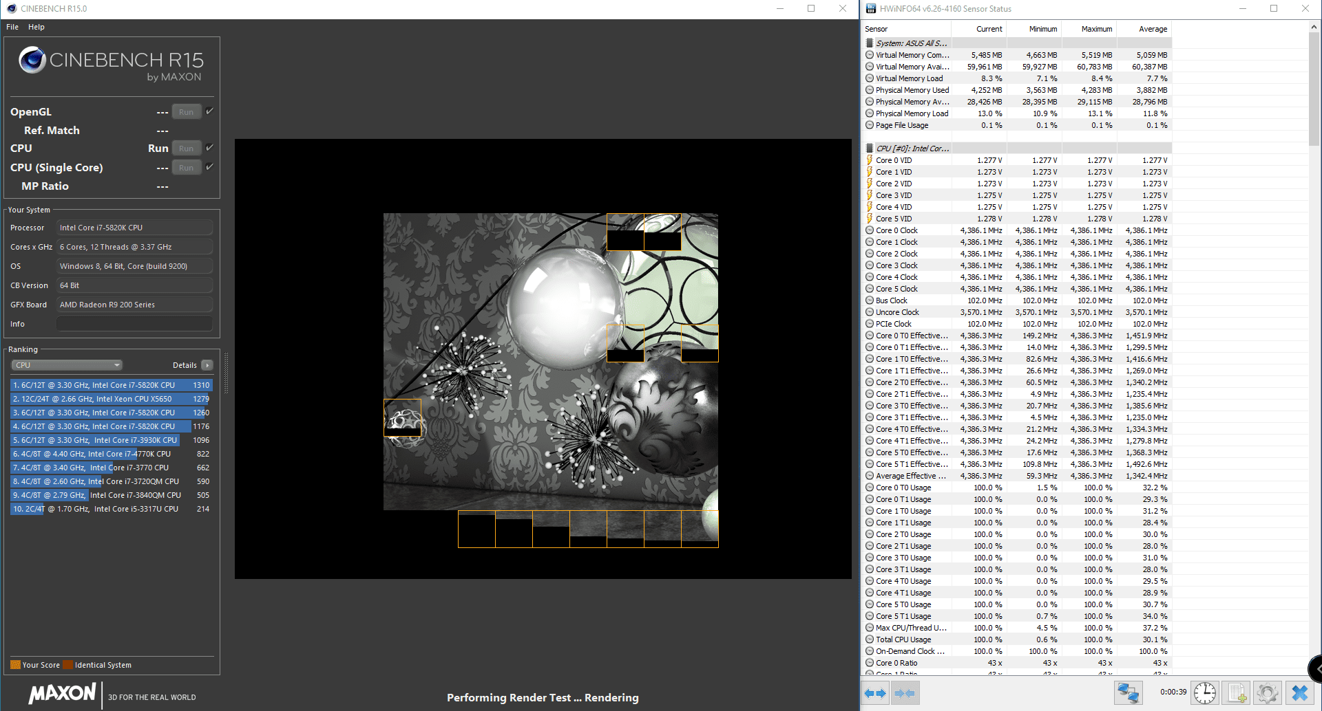
Task: Open HWiNFO sensor settings gear icon
Action: (x=1268, y=693)
